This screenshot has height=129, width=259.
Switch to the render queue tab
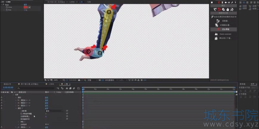[x=7, y=84]
